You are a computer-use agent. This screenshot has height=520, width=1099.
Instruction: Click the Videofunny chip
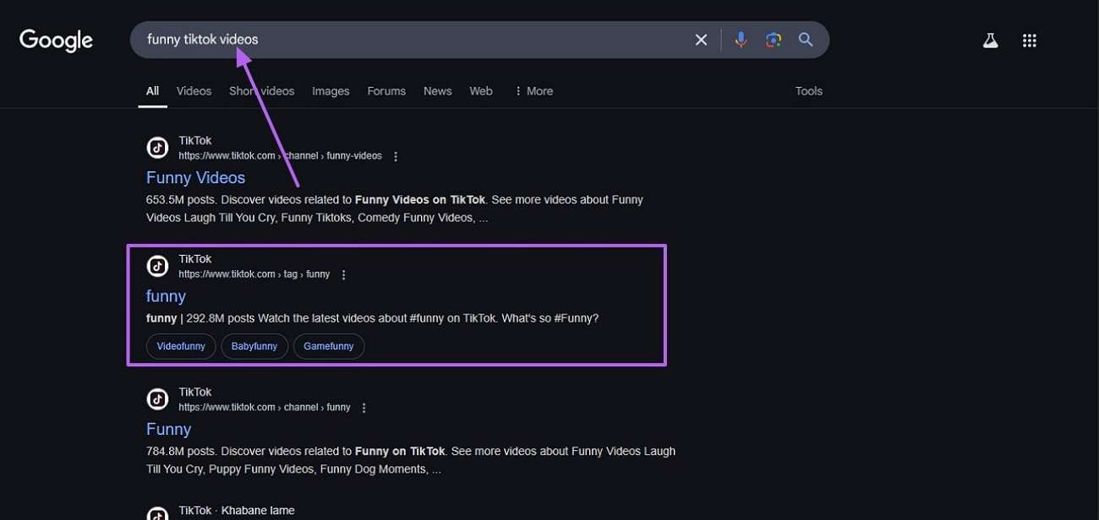click(x=181, y=346)
